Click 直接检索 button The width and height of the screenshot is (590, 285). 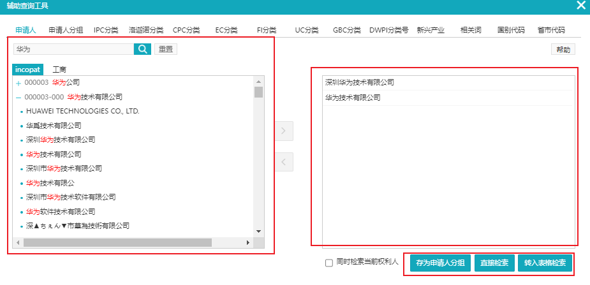point(494,263)
